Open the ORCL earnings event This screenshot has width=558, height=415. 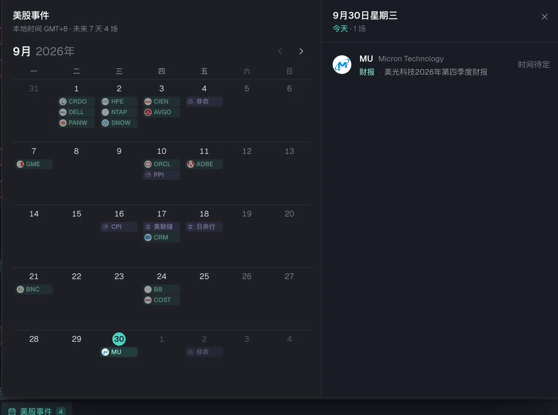pos(161,164)
